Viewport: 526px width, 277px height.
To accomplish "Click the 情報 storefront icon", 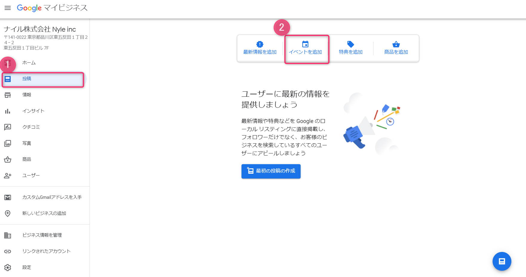I will click(8, 95).
